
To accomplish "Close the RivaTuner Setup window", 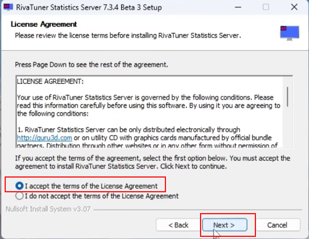I will pos(294,7).
